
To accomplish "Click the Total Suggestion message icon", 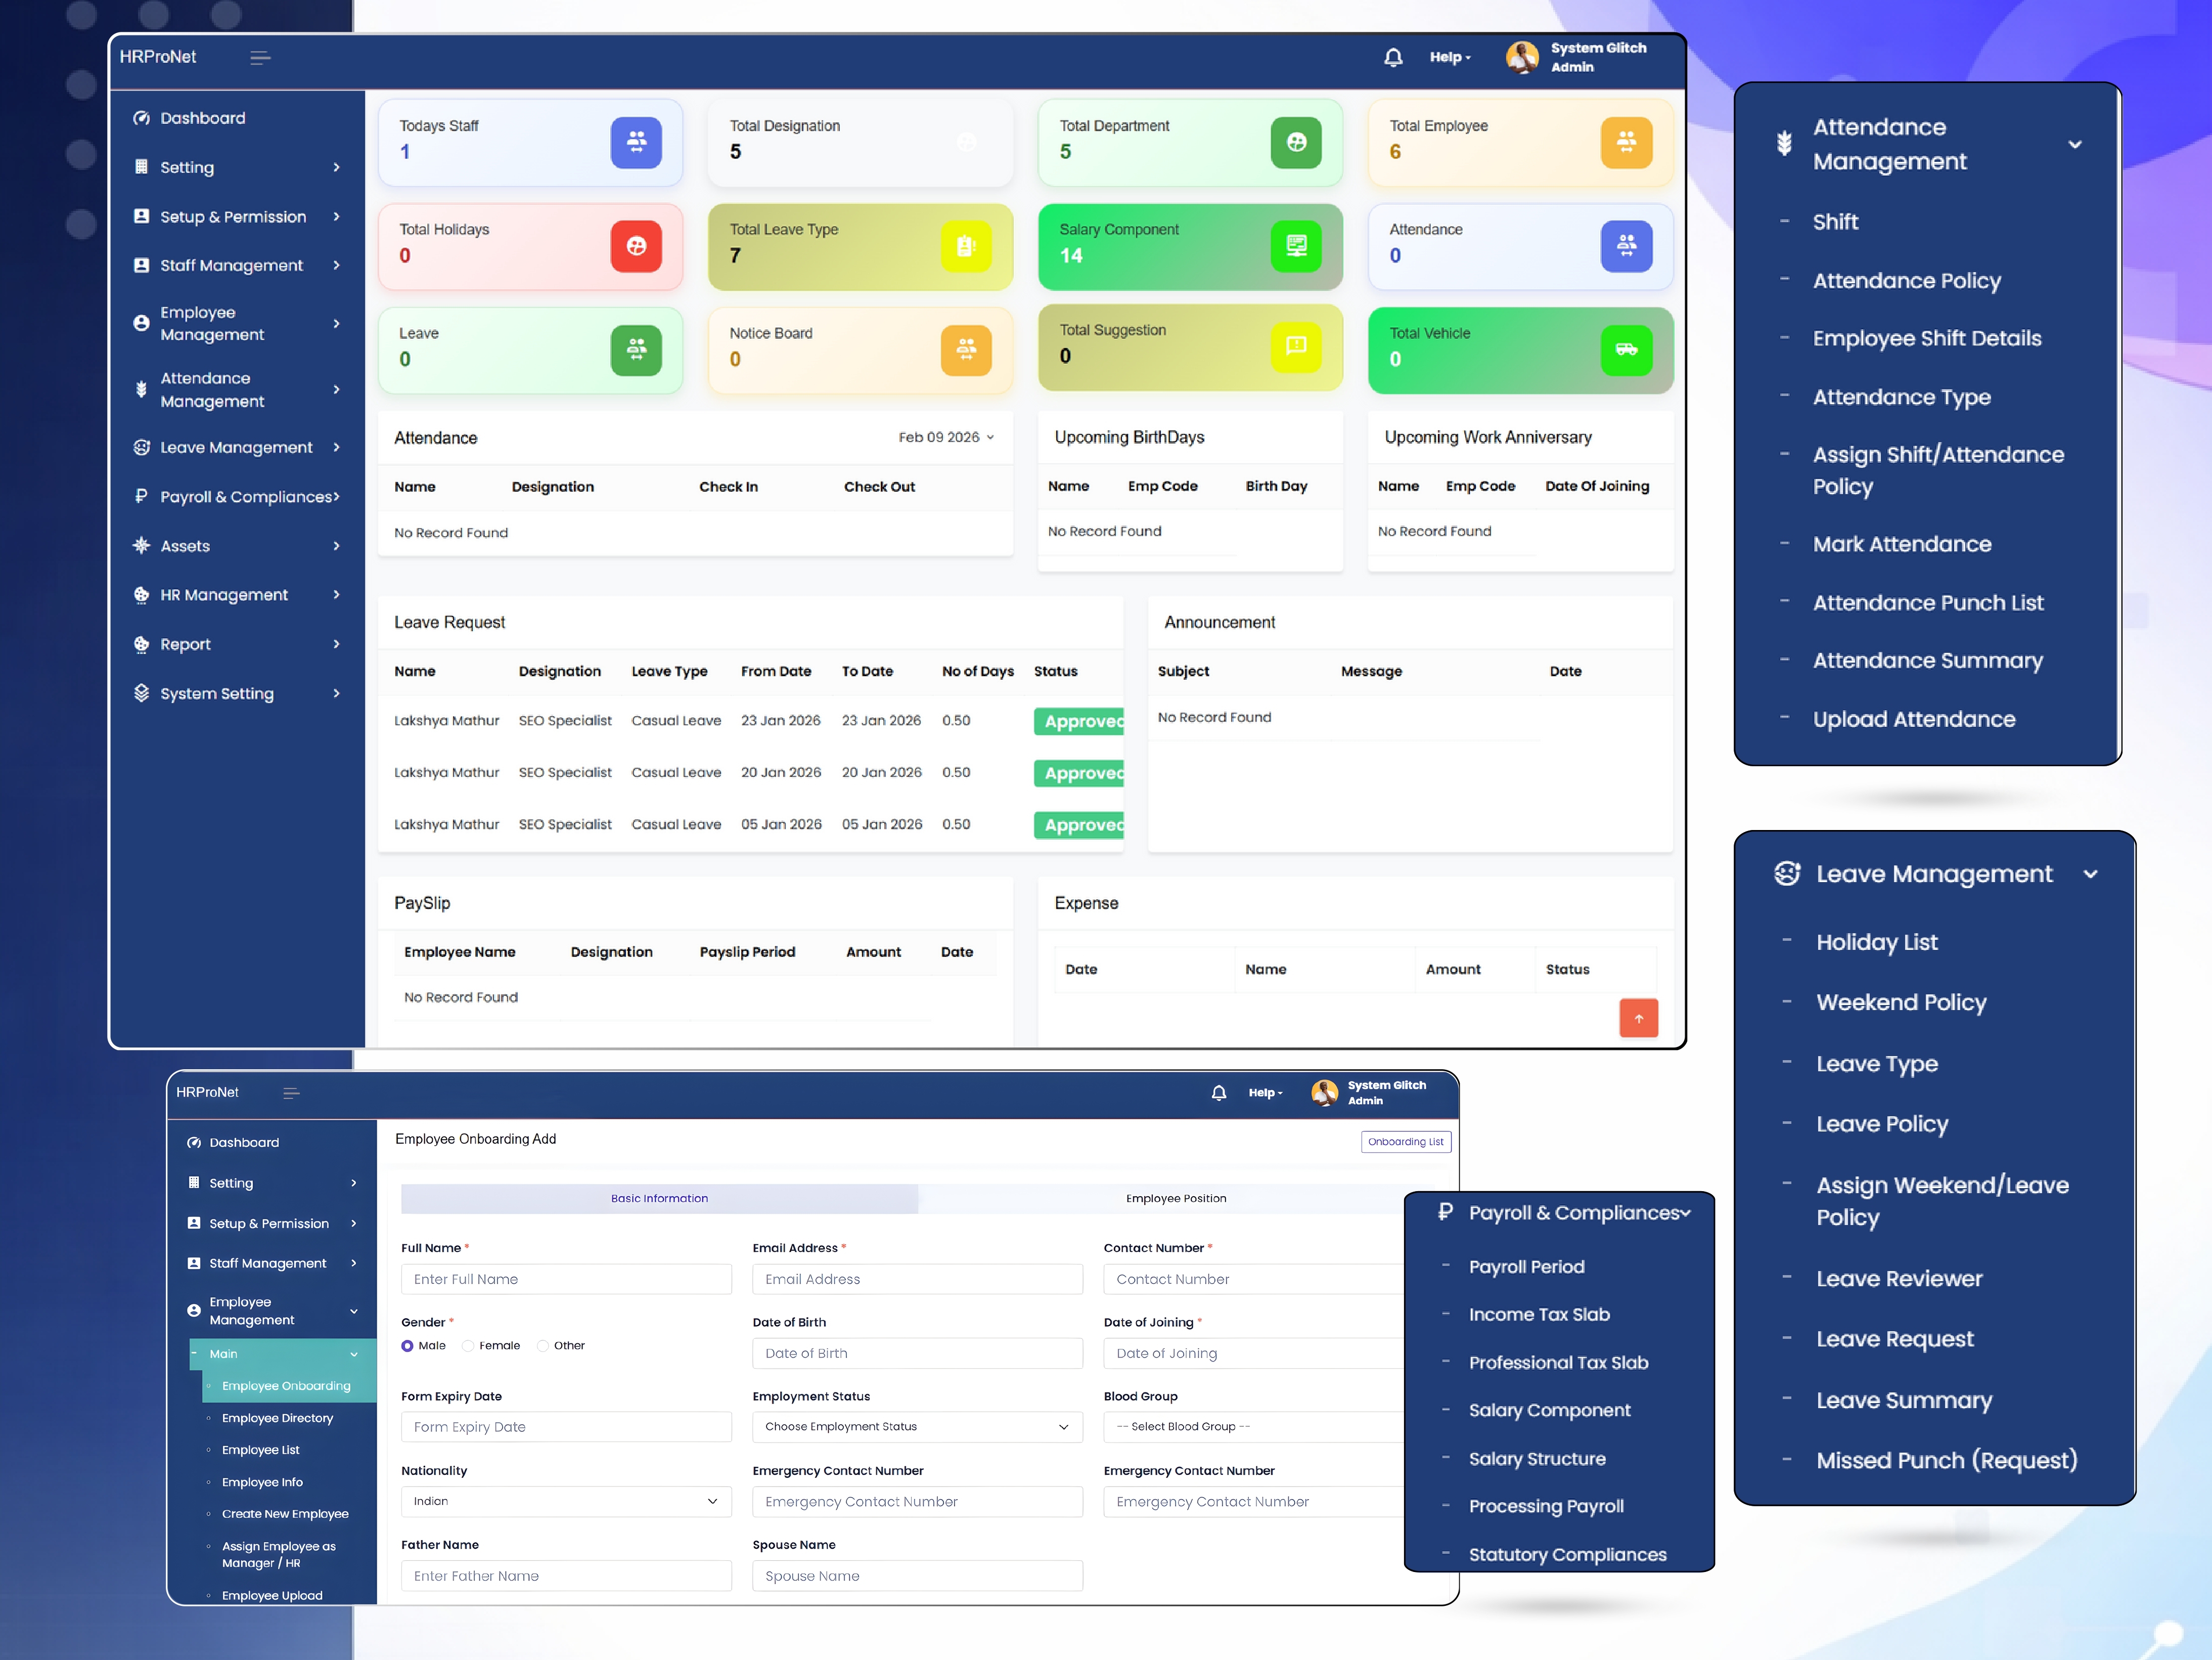I will (x=1296, y=346).
